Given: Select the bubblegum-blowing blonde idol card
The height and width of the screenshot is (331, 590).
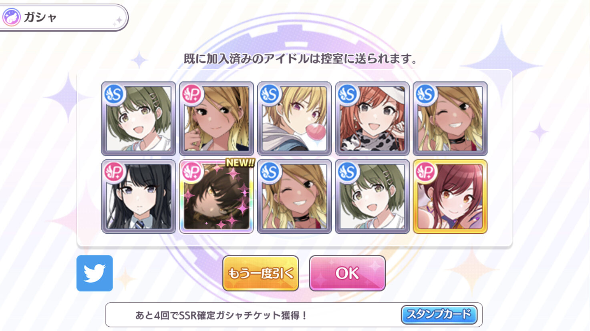Looking at the screenshot, I should (x=294, y=119).
